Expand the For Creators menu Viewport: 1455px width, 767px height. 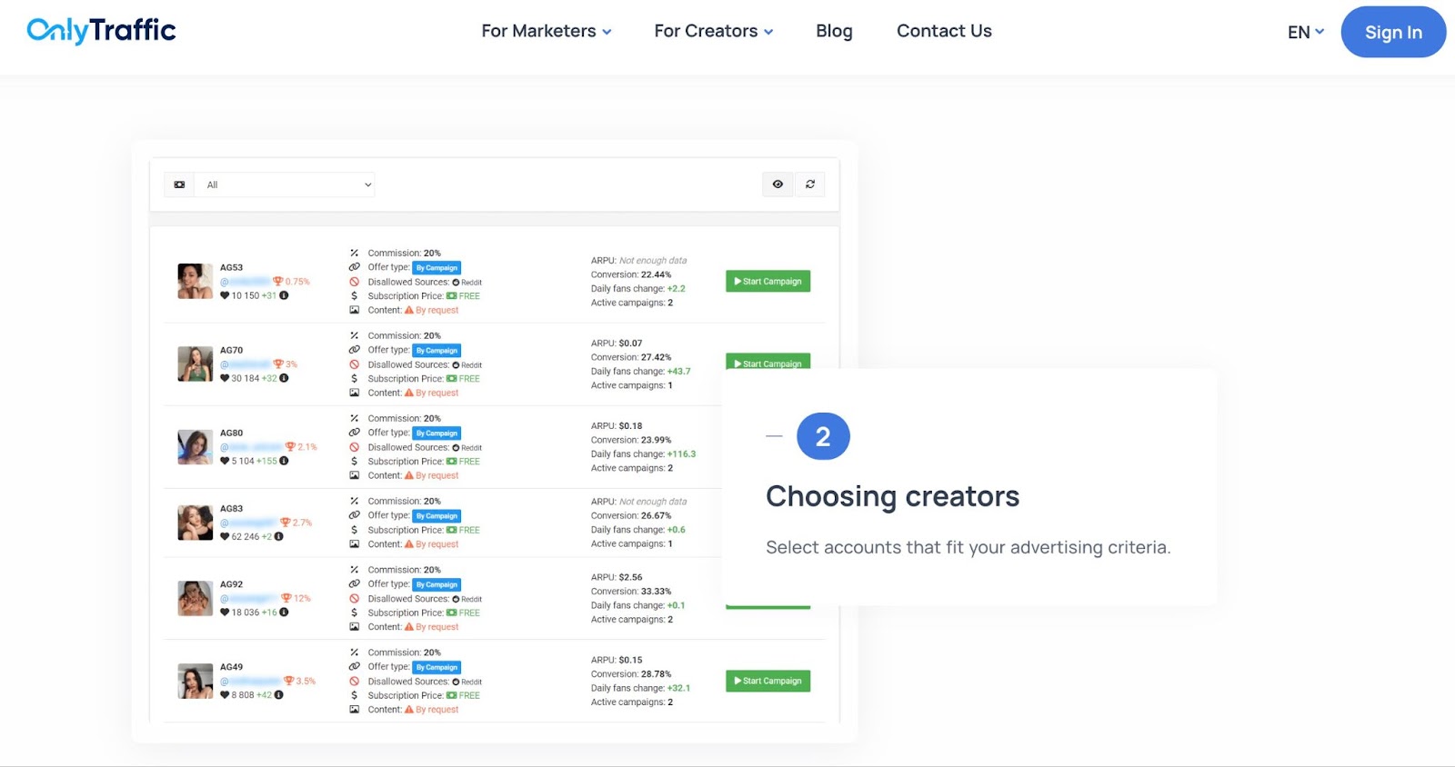(x=714, y=31)
